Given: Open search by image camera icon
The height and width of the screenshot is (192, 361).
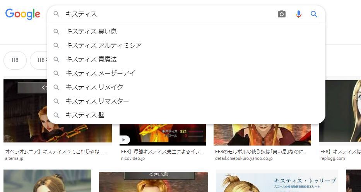Looking at the screenshot, I should coord(281,14).
